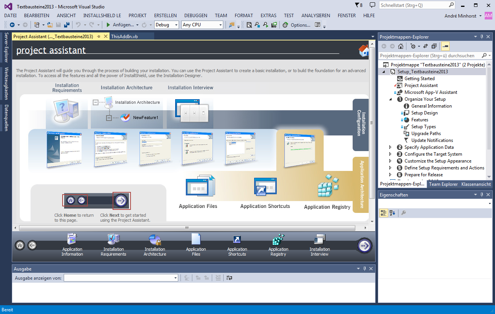Toggle auto-hide pin of Projektmappen-Explorer panel
This screenshot has height=314, width=495.
[x=482, y=37]
